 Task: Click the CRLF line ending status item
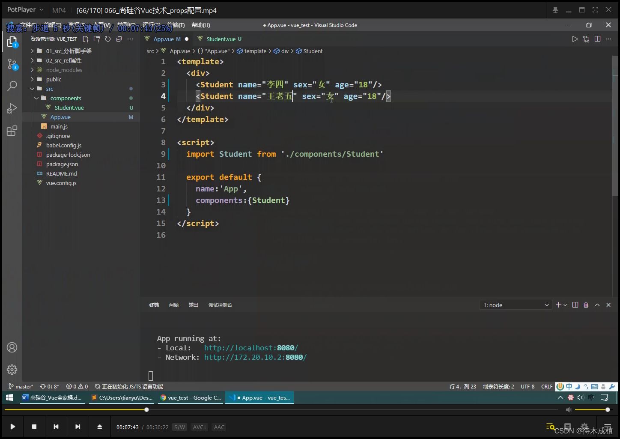point(547,386)
